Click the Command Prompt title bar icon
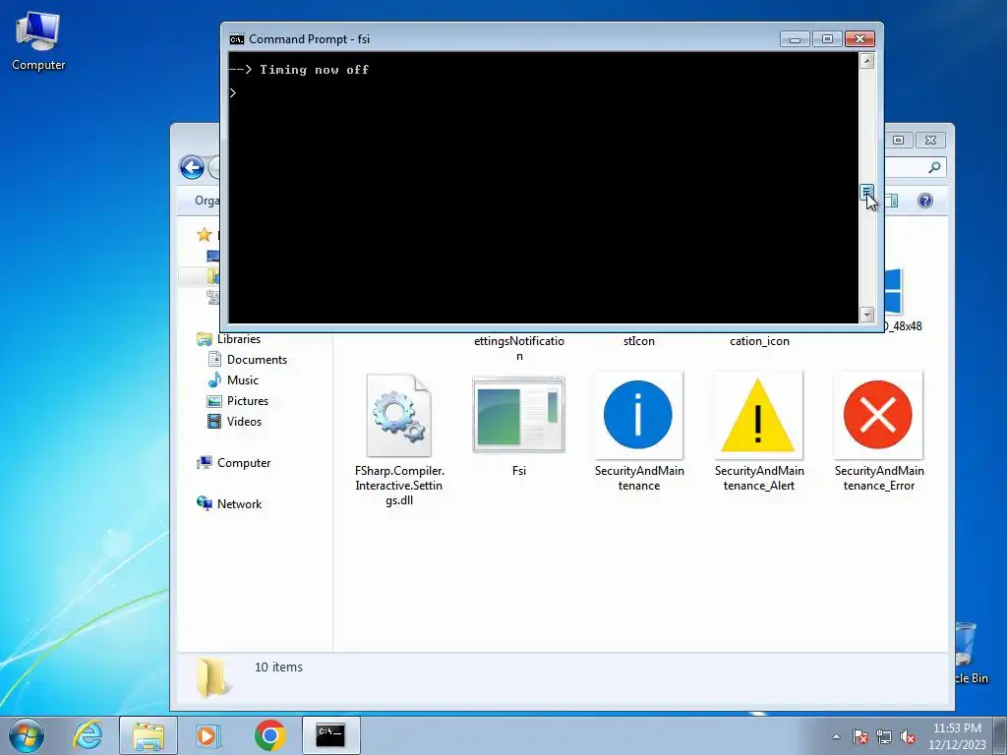The image size is (1007, 755). coord(236,39)
